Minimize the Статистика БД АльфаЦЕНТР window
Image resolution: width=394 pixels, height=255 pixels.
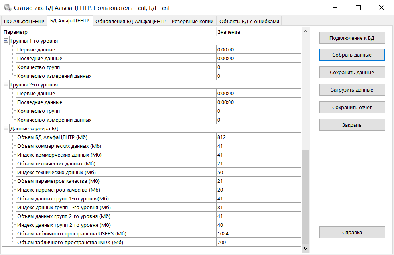[335, 8]
